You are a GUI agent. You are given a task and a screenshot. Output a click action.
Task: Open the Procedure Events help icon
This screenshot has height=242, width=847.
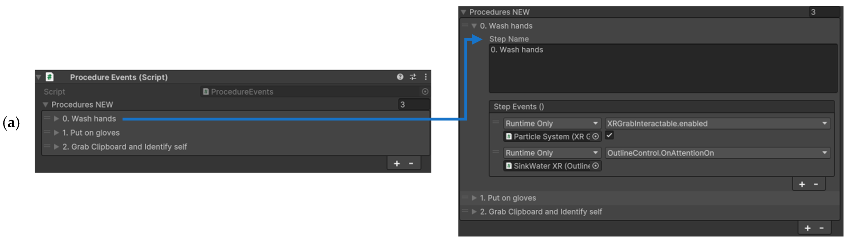[399, 77]
